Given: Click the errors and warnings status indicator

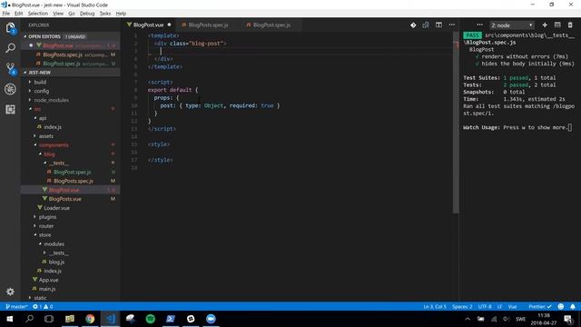Looking at the screenshot, I should [43, 307].
